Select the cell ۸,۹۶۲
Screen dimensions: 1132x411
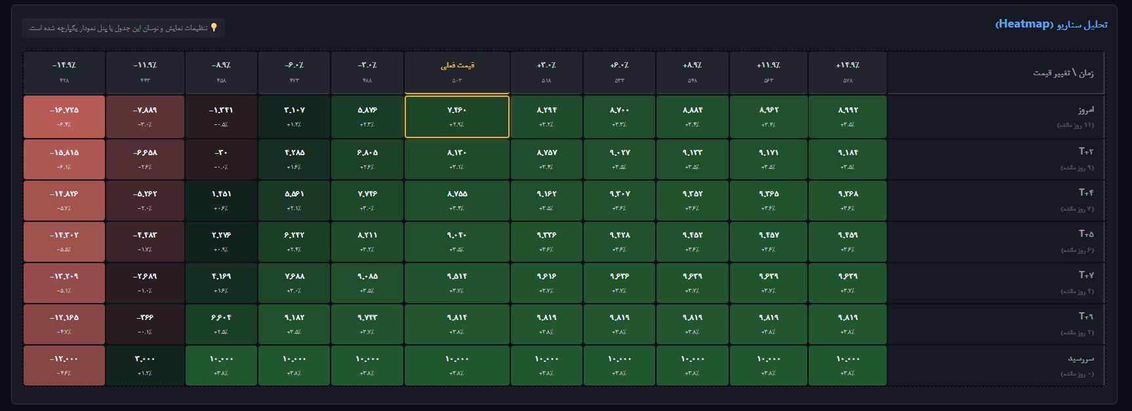pos(769,116)
